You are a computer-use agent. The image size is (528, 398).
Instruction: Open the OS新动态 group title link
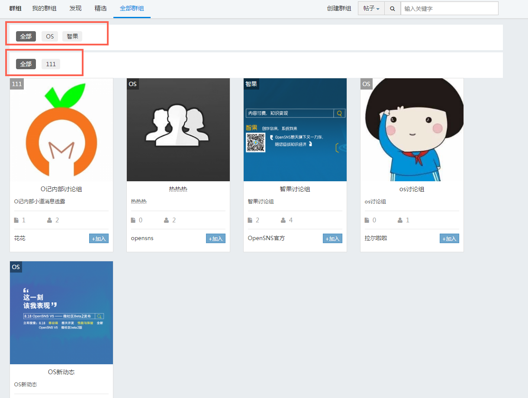coord(61,372)
